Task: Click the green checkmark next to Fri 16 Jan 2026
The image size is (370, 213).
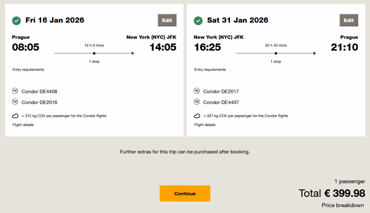Action: pos(16,20)
